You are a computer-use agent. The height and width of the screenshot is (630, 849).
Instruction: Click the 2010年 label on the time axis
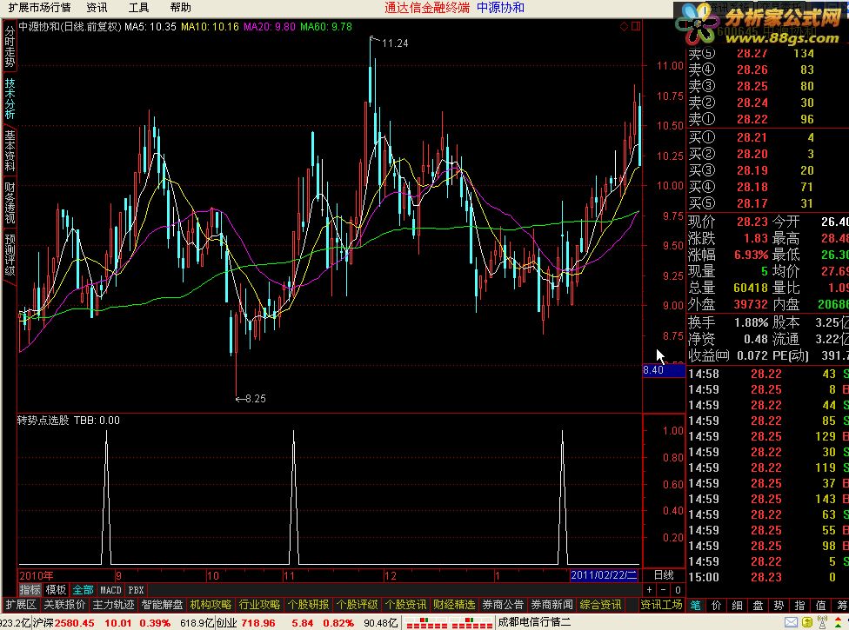(x=37, y=575)
